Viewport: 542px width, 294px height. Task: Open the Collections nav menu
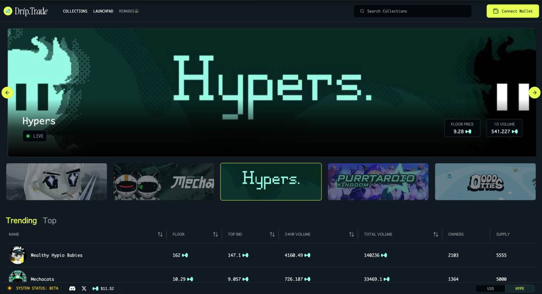75,11
